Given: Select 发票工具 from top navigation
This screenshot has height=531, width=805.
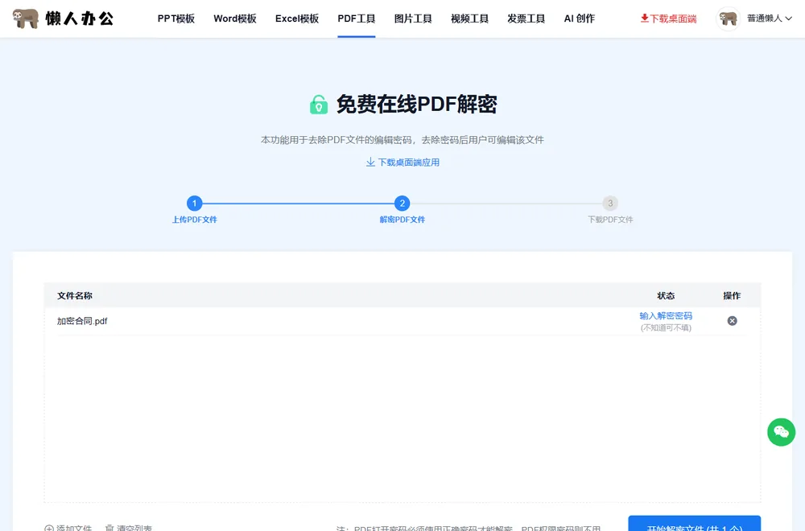Looking at the screenshot, I should click(526, 19).
